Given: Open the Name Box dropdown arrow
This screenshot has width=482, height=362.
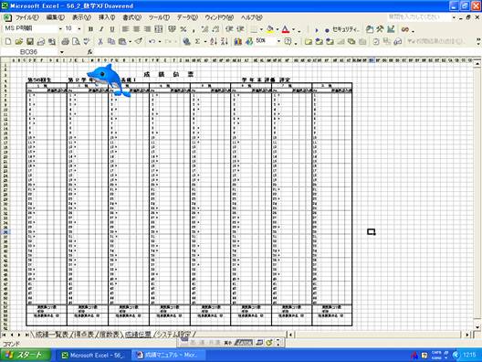Looking at the screenshot, I should (x=62, y=52).
